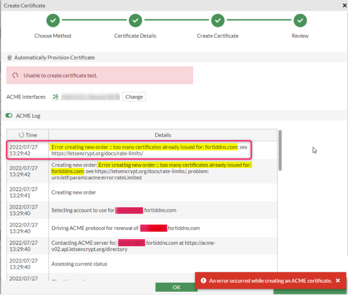
Task: Click the ACME interfaces label
Action: (26, 97)
